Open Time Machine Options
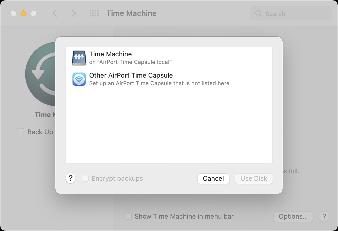This screenshot has height=231, width=338. click(293, 216)
